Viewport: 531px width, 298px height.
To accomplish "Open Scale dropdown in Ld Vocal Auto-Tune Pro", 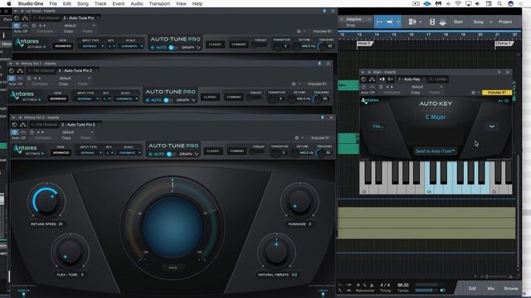I will tap(131, 46).
